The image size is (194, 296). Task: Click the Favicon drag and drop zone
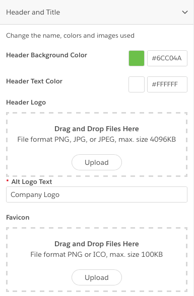point(97,260)
